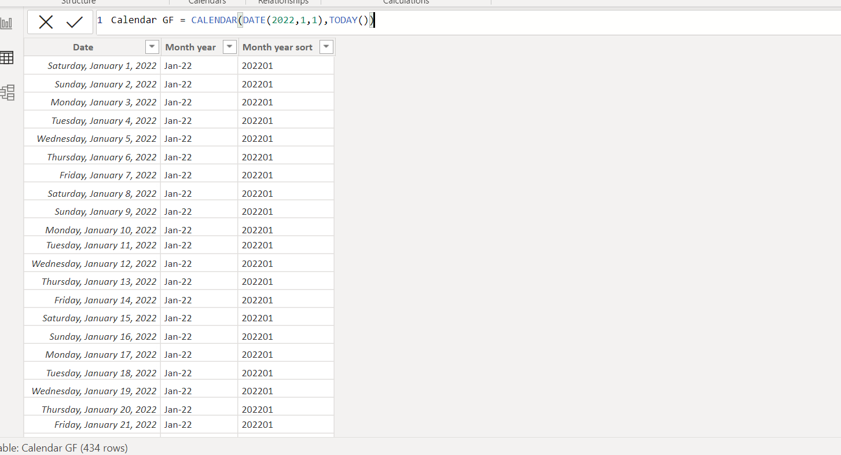Cancel the formula with the X icon

[46, 23]
